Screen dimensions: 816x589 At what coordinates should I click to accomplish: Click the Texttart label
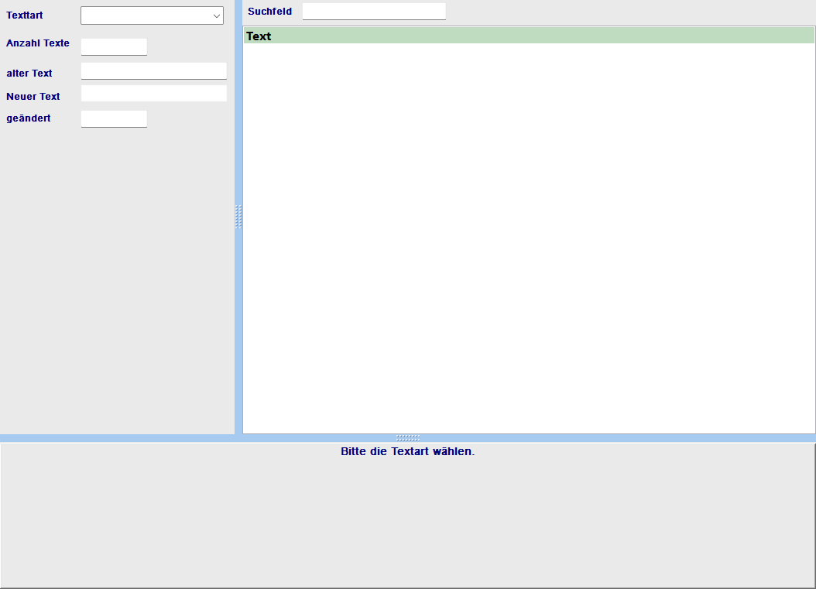(x=25, y=15)
